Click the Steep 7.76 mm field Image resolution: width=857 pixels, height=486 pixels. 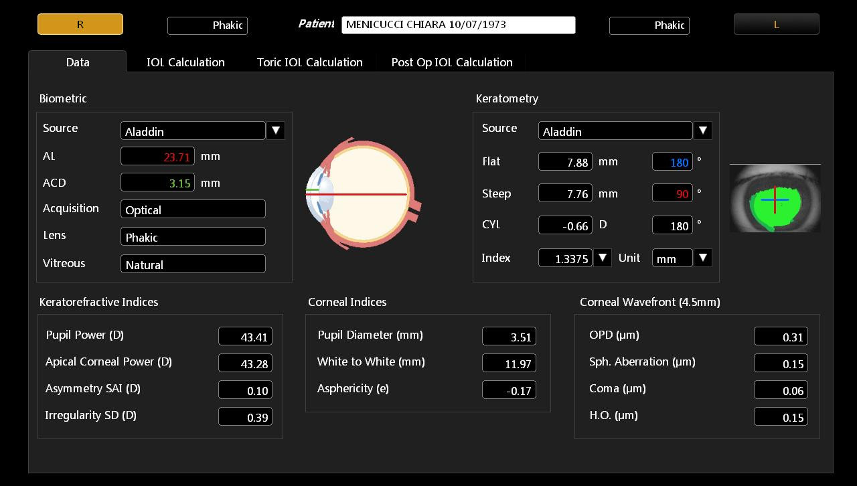tap(565, 193)
